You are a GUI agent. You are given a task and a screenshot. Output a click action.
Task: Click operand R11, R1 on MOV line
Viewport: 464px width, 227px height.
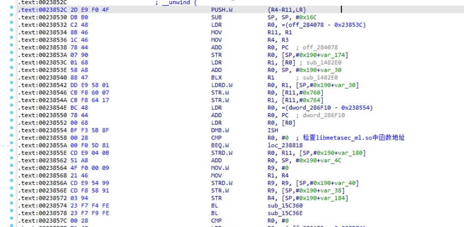pos(279,33)
